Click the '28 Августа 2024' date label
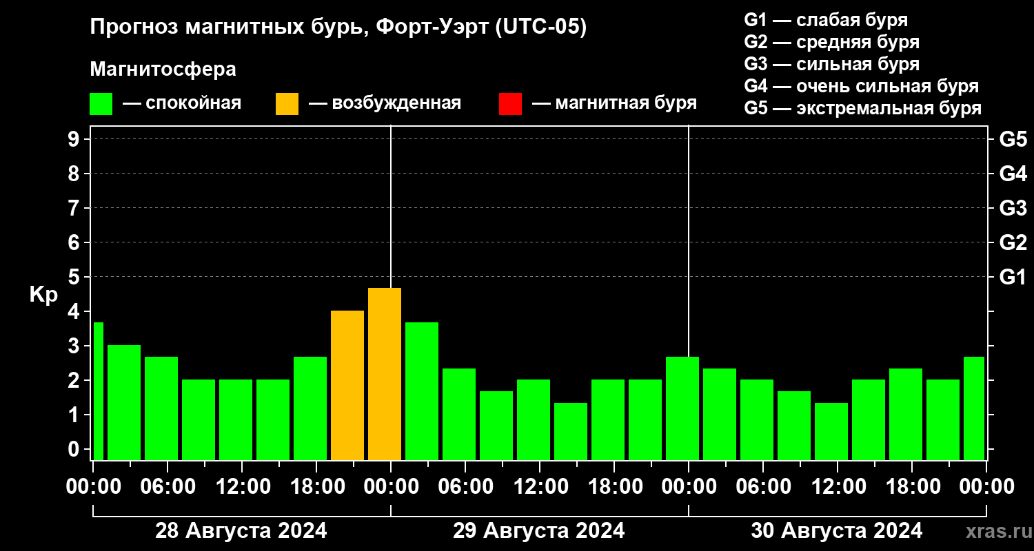Viewport: 1034px width, 551px height. click(x=241, y=531)
